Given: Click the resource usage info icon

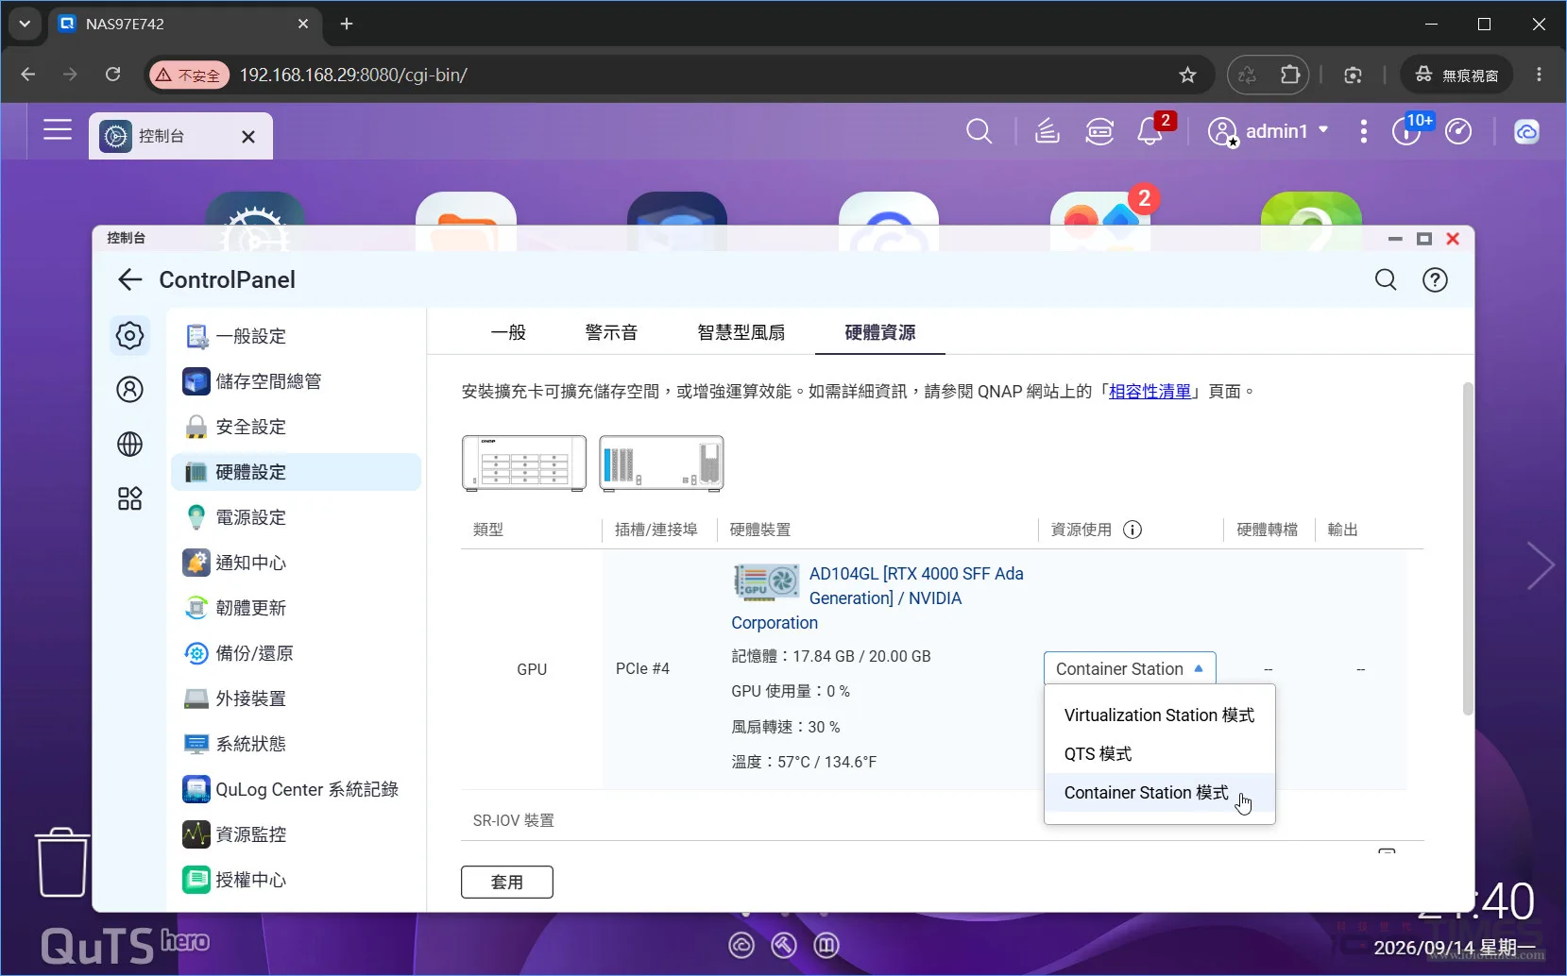Looking at the screenshot, I should [1133, 530].
